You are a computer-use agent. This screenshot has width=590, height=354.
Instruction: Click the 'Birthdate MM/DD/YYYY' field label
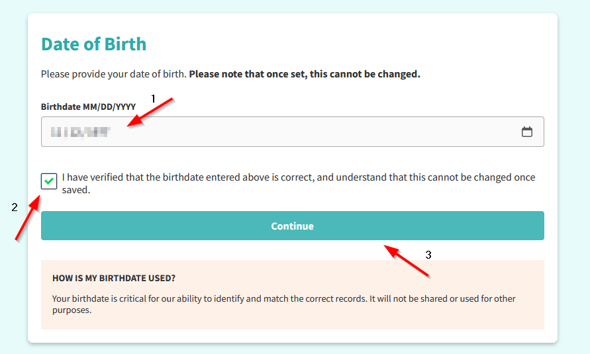pos(89,107)
